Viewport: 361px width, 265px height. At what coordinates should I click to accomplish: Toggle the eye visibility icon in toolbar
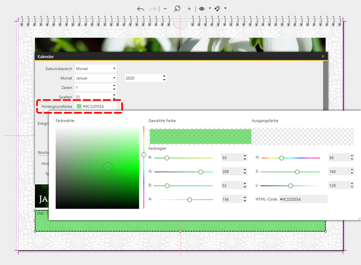point(202,9)
